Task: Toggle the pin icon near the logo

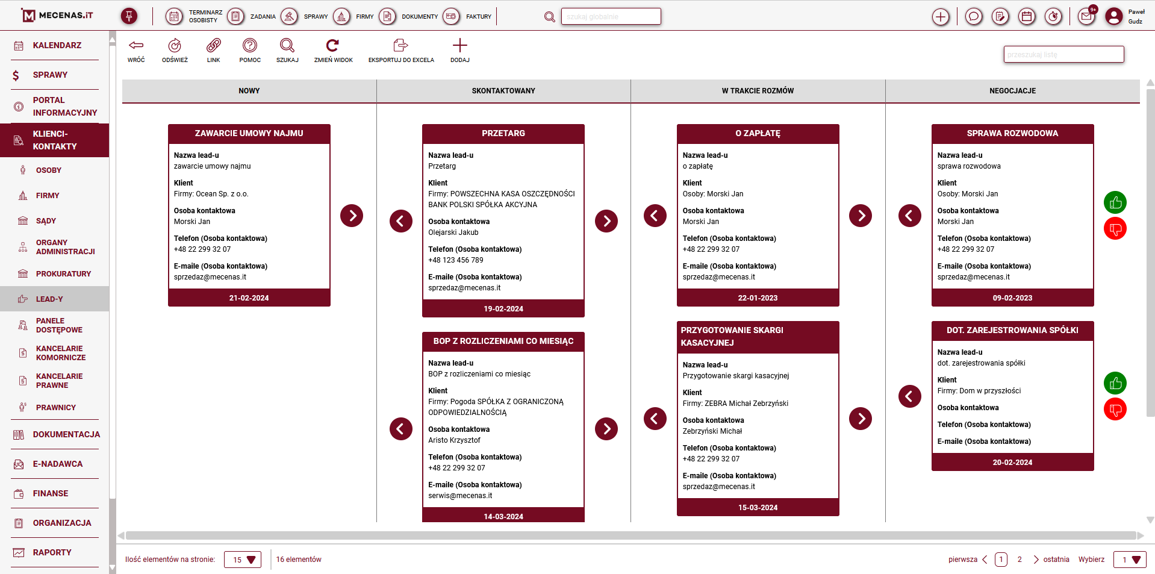Action: pos(129,16)
